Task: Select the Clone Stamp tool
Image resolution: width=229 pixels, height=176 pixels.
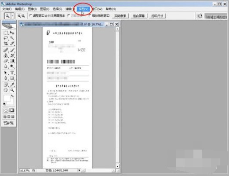Action: click(6, 55)
